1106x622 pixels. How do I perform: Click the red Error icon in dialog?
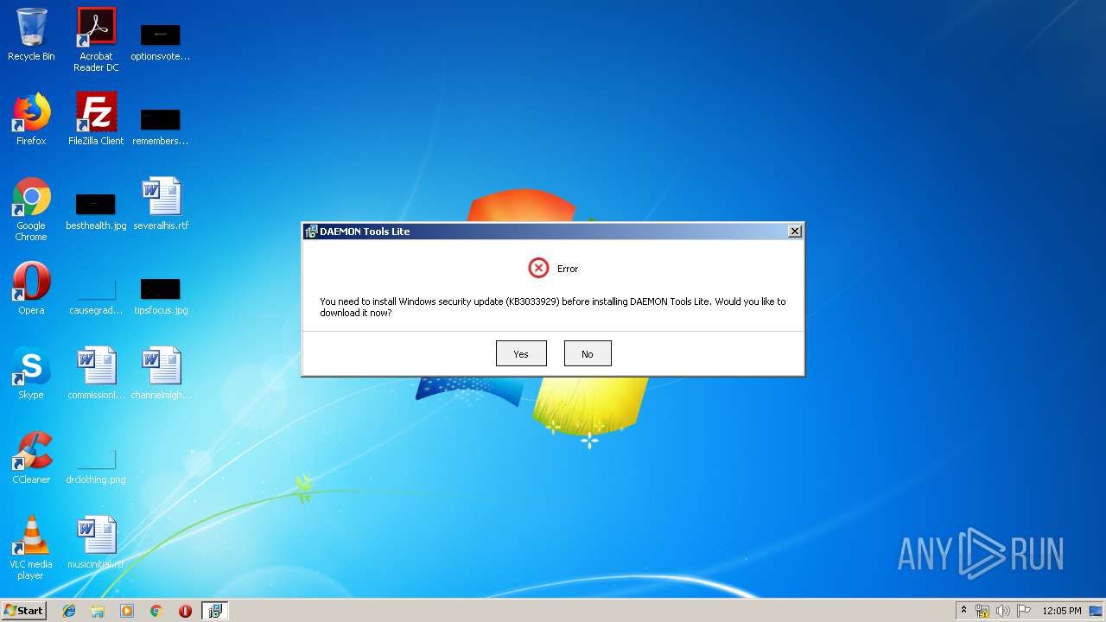[538, 268]
